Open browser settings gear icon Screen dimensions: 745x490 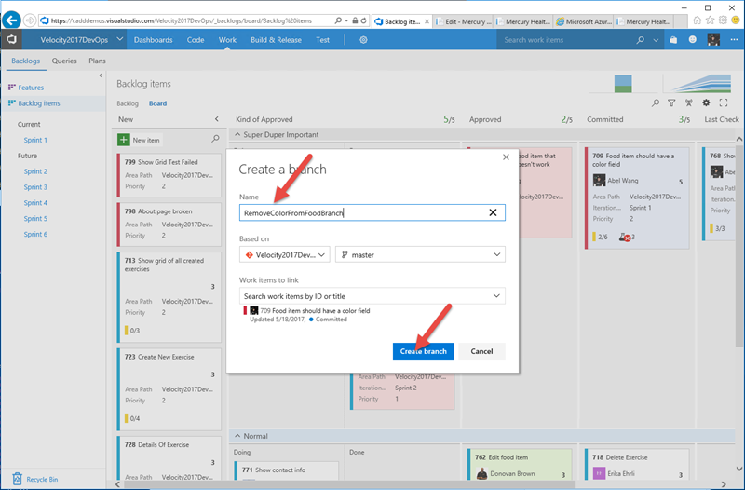point(723,20)
